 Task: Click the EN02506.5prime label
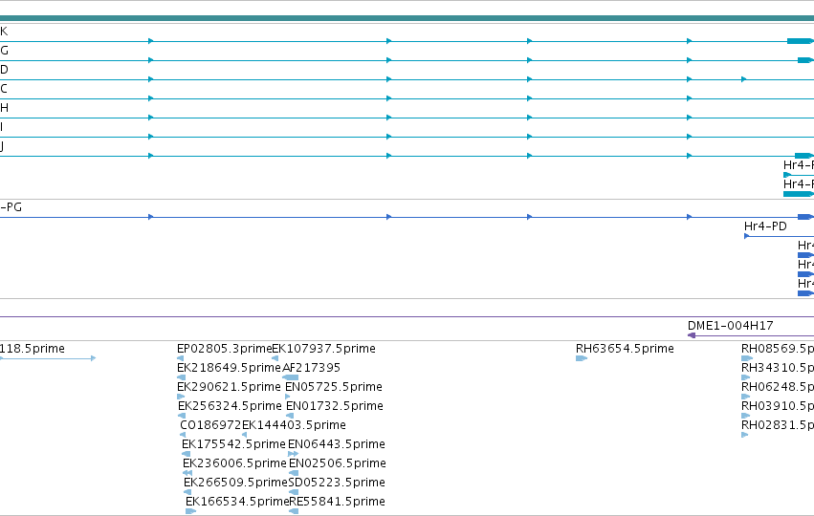pos(338,463)
